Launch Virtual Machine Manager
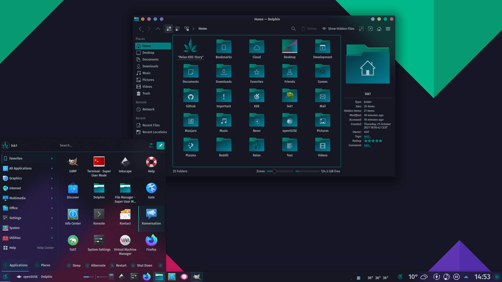Image resolution: width=502 pixels, height=282 pixels. (x=125, y=245)
